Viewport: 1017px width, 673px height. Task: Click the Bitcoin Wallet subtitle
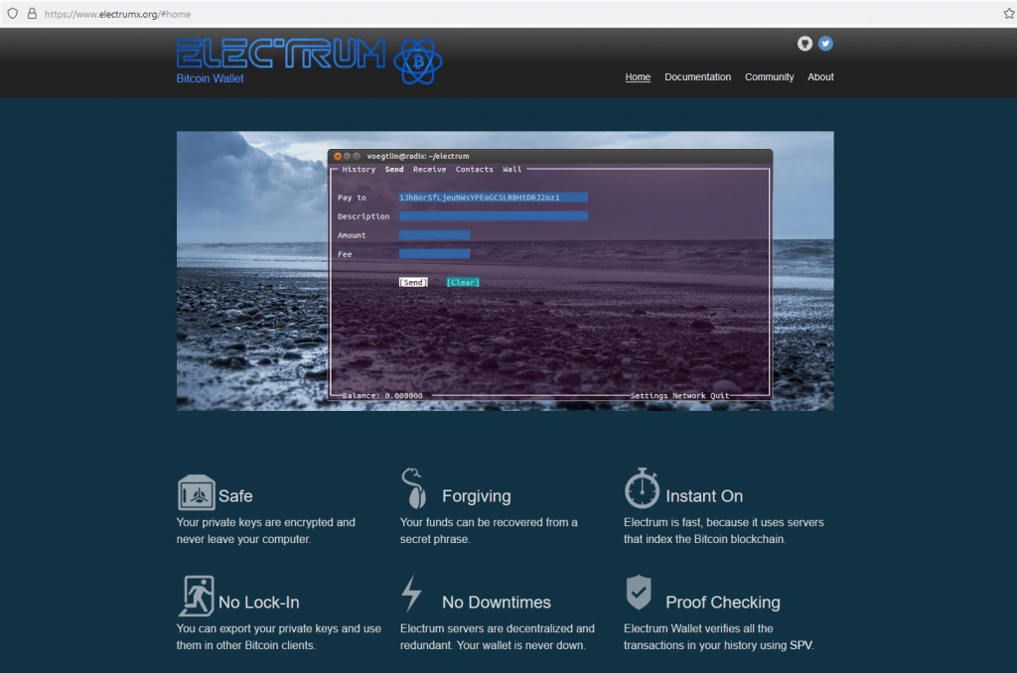pos(211,78)
